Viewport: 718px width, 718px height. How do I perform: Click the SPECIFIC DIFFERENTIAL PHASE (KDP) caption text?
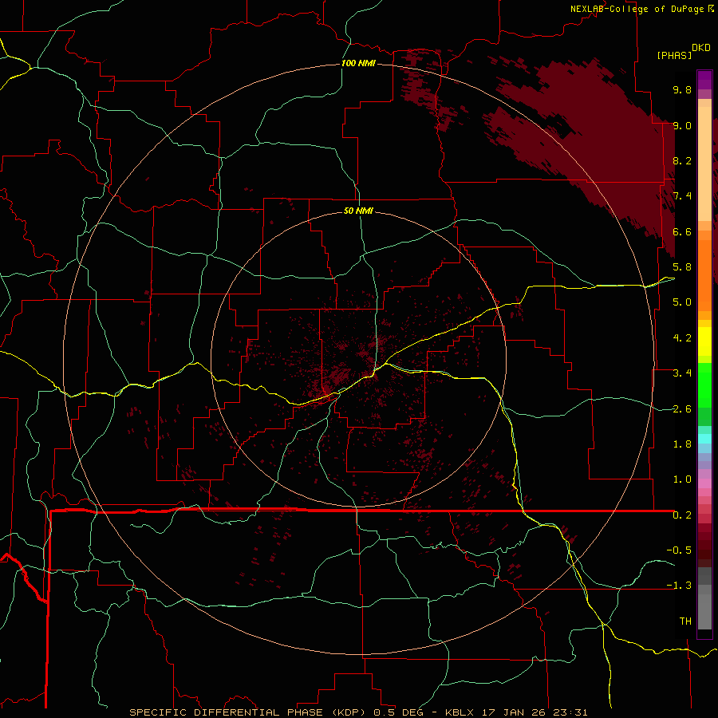(248, 712)
